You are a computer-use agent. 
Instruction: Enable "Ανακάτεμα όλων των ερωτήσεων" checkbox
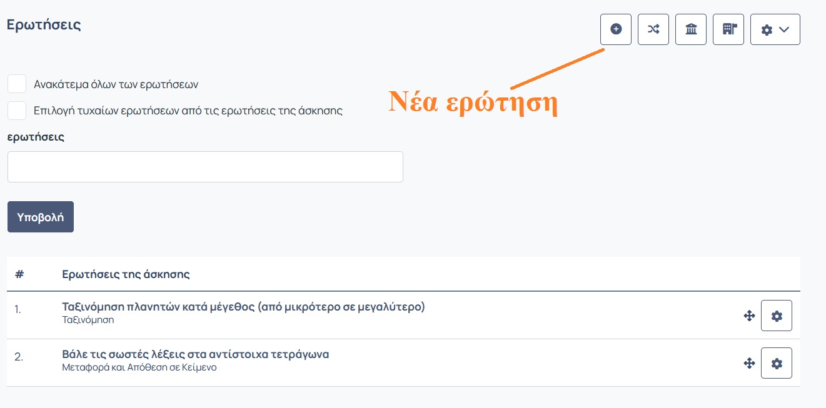pyautogui.click(x=17, y=84)
